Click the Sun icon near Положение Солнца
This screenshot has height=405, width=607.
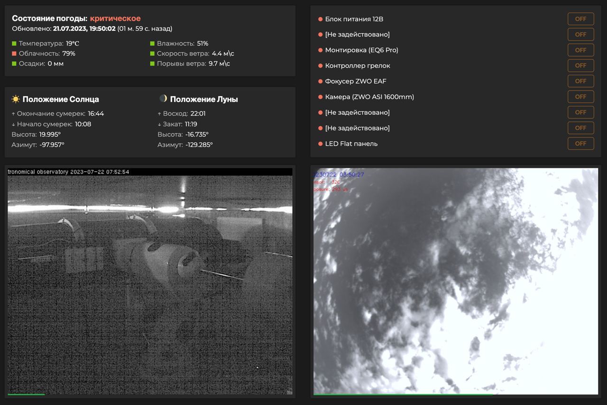(16, 99)
